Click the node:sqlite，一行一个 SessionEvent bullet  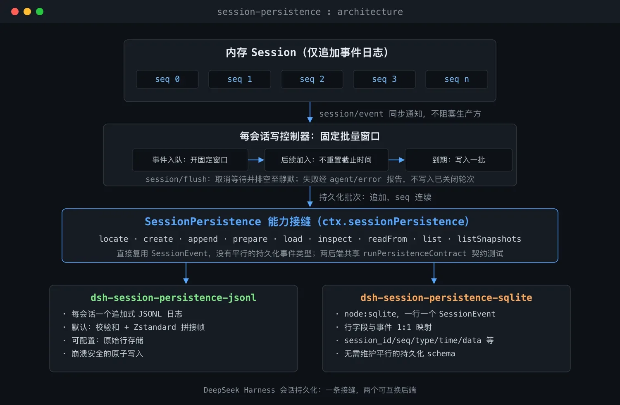click(415, 314)
